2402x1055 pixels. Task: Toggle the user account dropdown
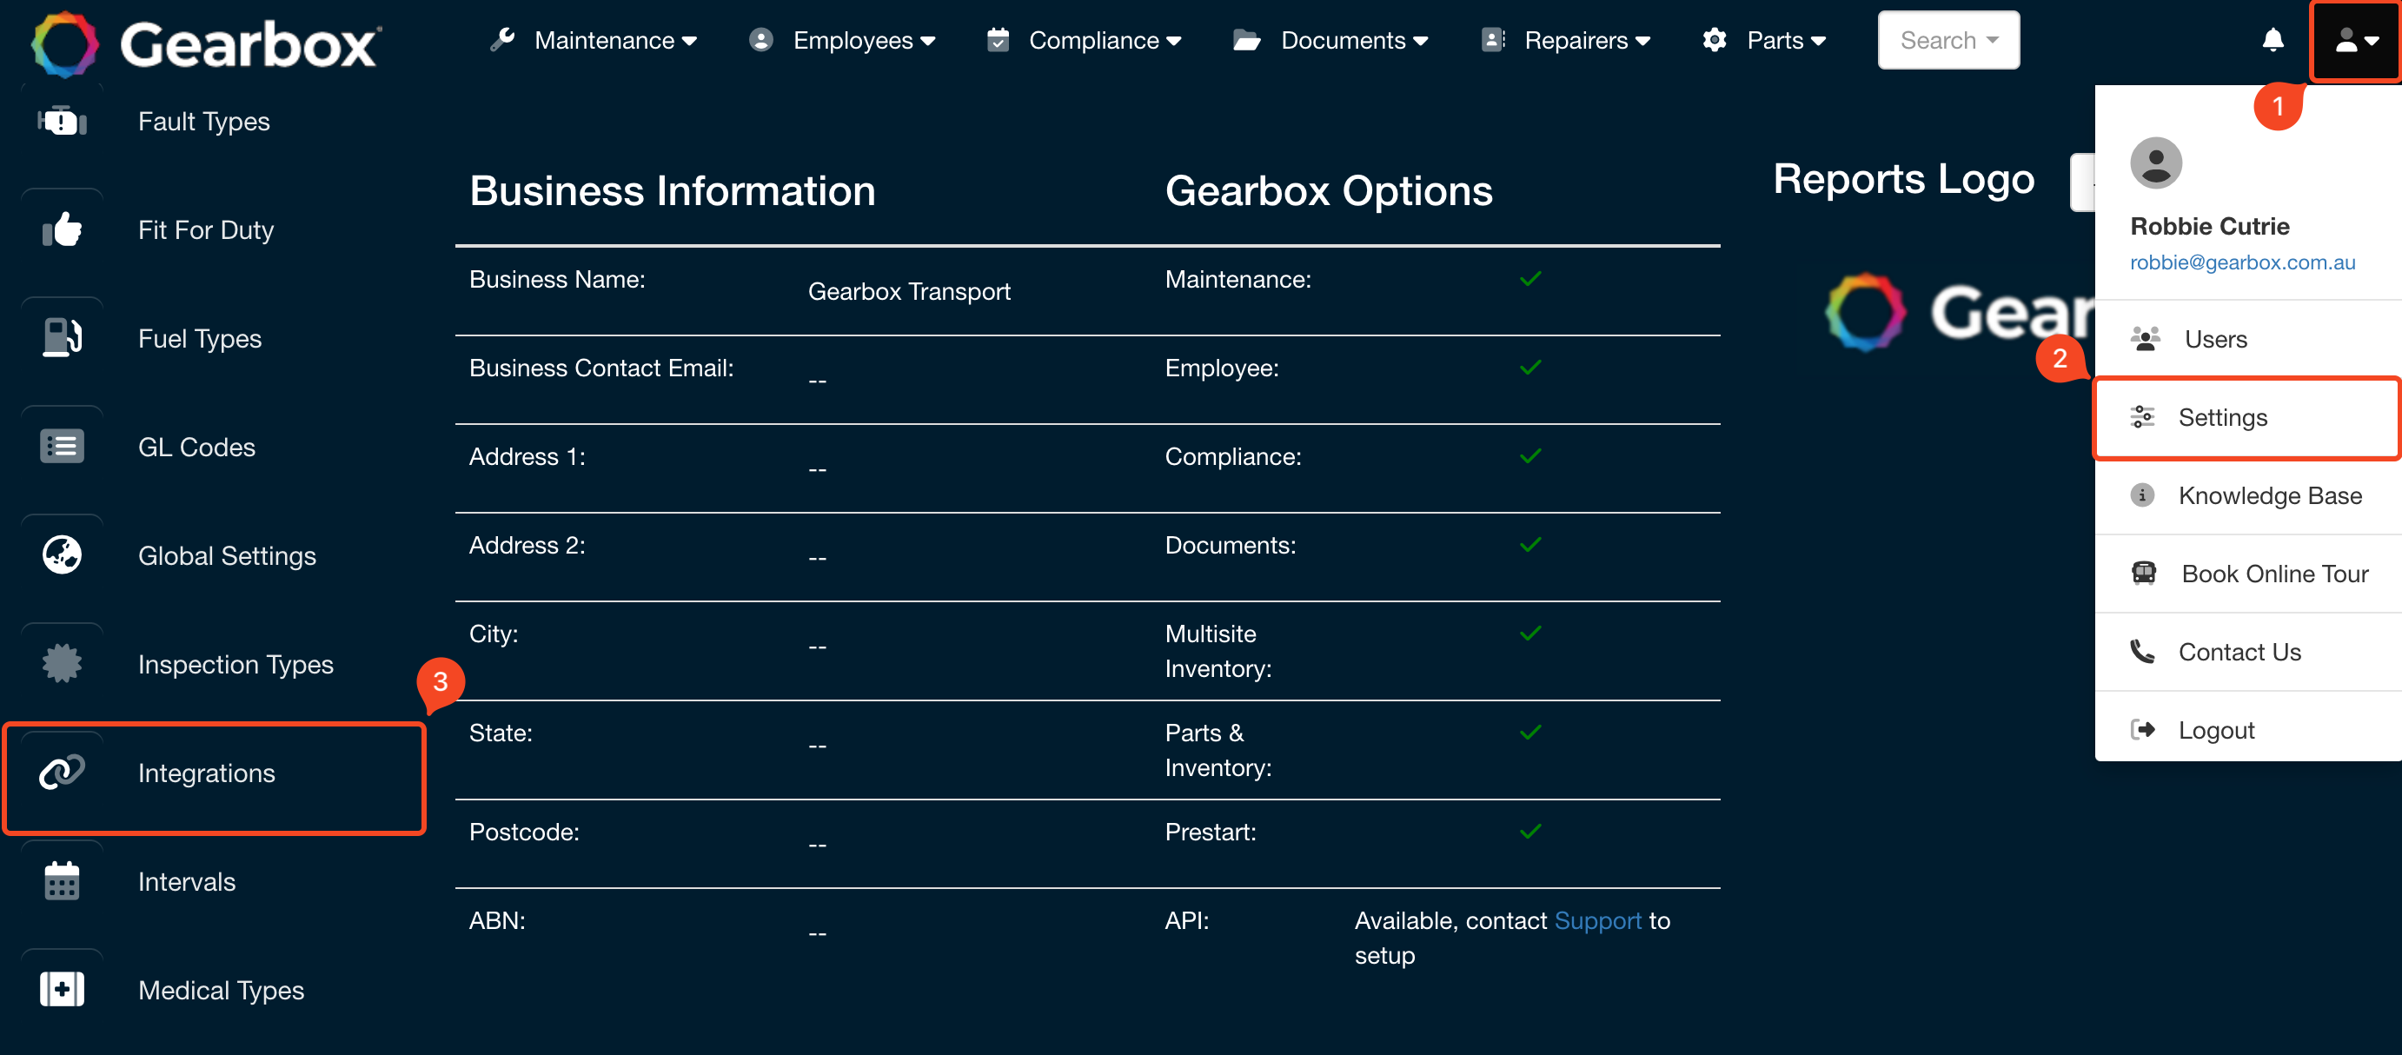click(x=2355, y=40)
